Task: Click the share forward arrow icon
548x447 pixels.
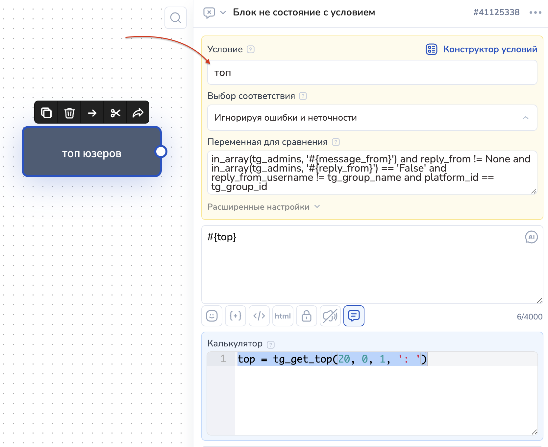Action: tap(138, 113)
